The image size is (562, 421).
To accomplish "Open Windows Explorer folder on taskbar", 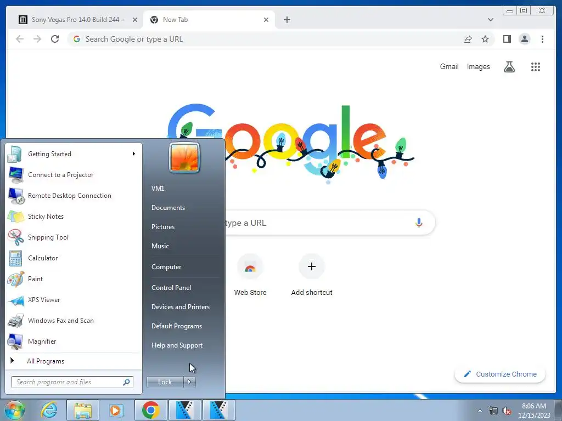I will pos(83,410).
